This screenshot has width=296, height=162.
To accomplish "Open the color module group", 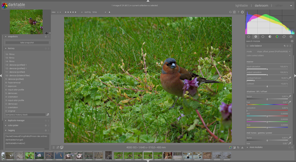I will [x=277, y=36].
